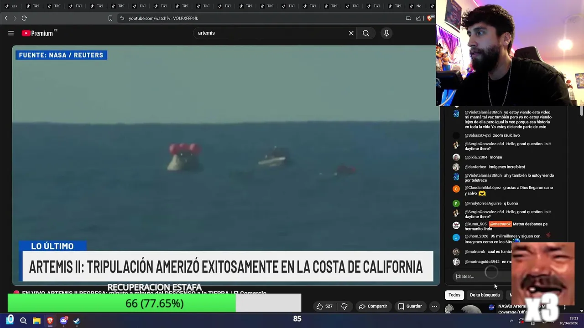This screenshot has height=328, width=584.
Task: Click the 'Compartir' share button
Action: tap(373, 306)
